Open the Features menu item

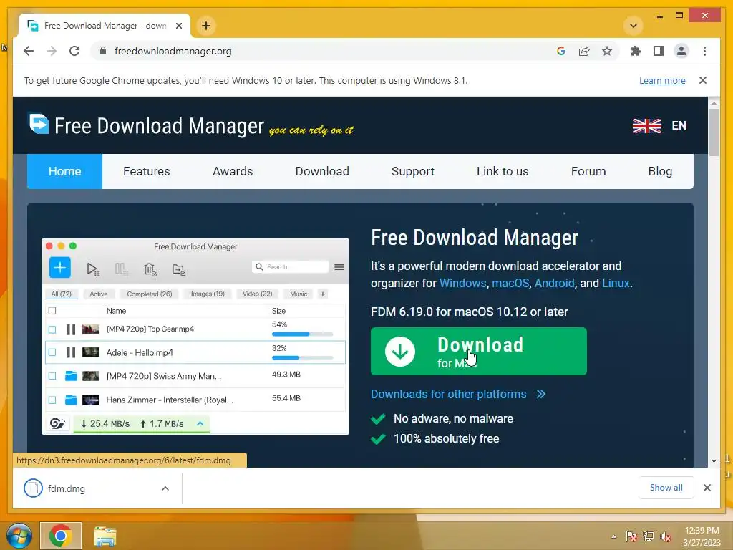pos(146,172)
